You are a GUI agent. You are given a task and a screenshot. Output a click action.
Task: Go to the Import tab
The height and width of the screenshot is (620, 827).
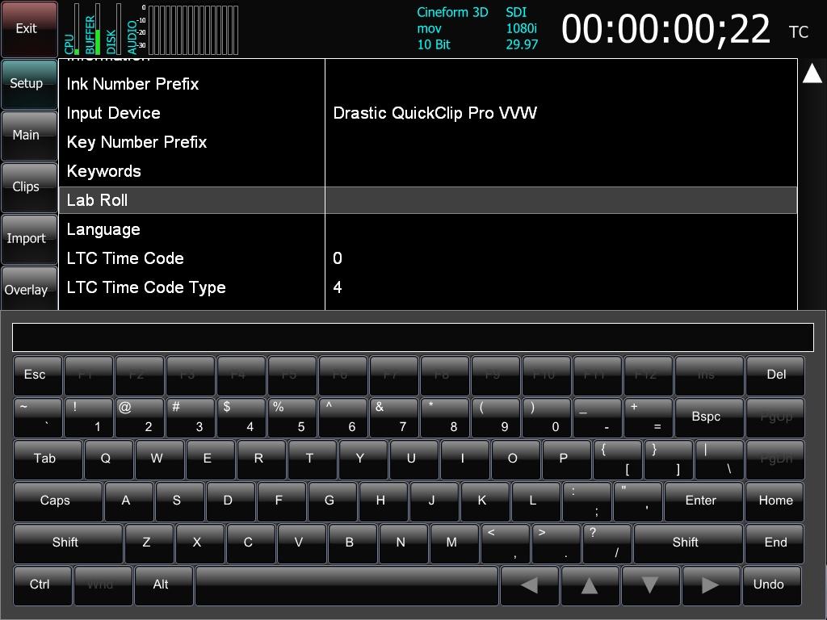[30, 239]
